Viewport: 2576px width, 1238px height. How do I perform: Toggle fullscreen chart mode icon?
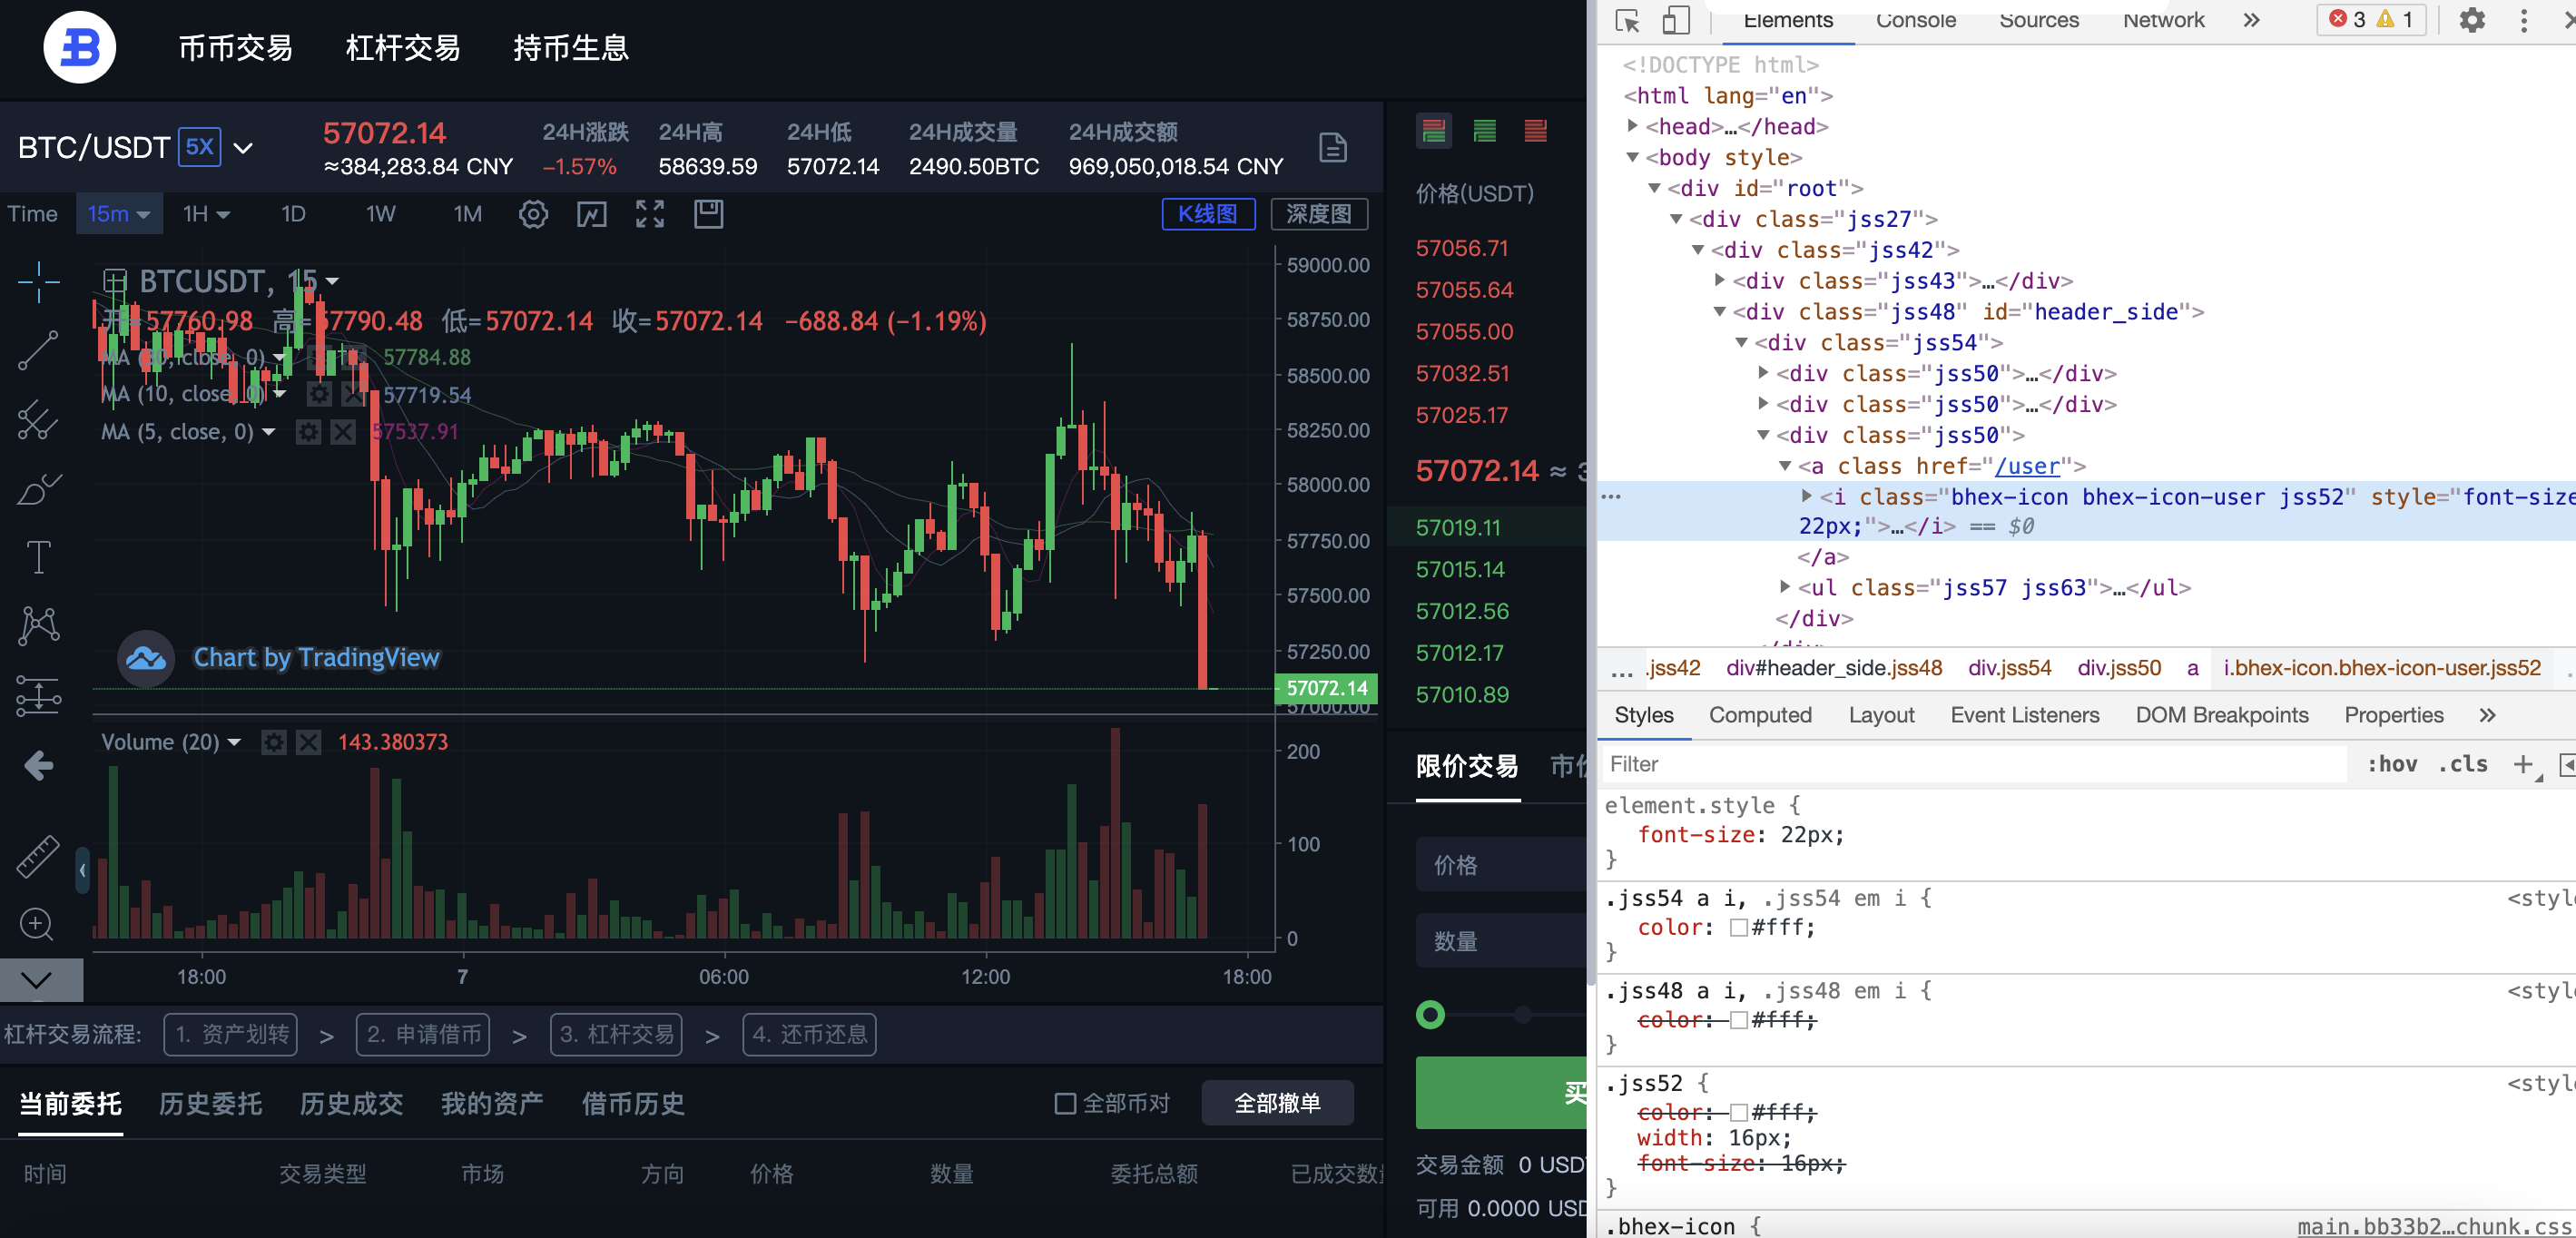coord(650,214)
